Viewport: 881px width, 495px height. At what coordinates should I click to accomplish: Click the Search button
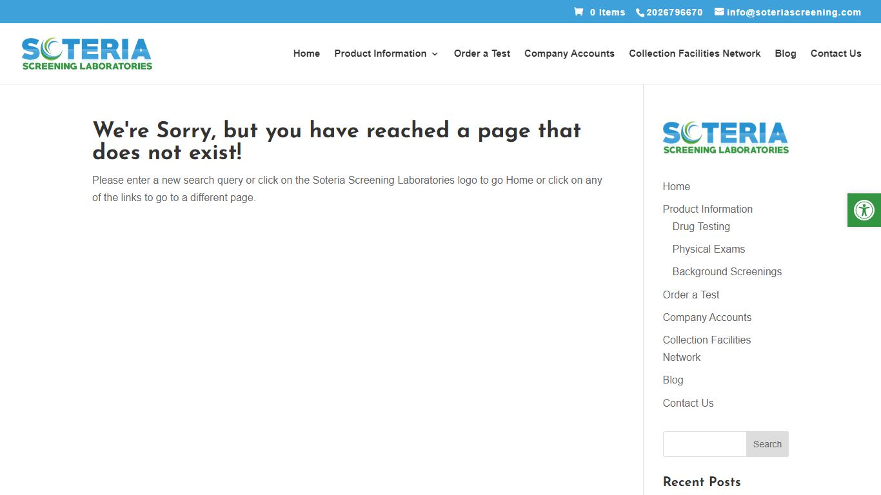(x=767, y=444)
